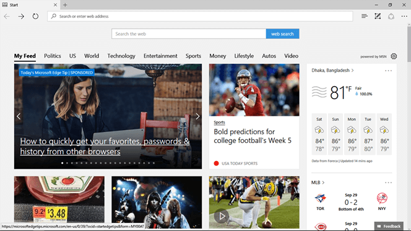411x231 pixels.
Task: Open weather card options ellipsis
Action: point(388,71)
